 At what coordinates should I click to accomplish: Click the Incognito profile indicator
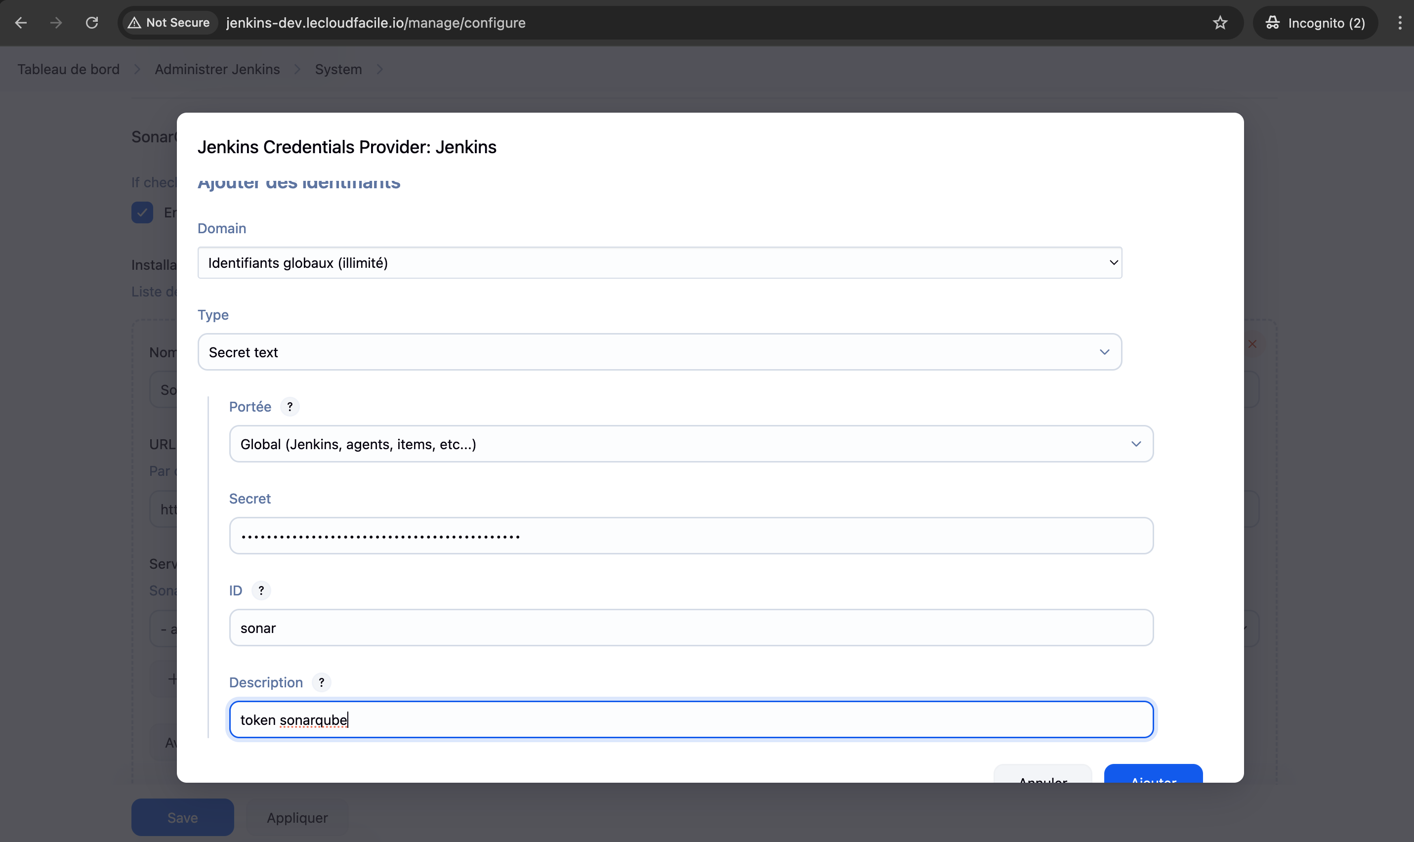(1315, 23)
